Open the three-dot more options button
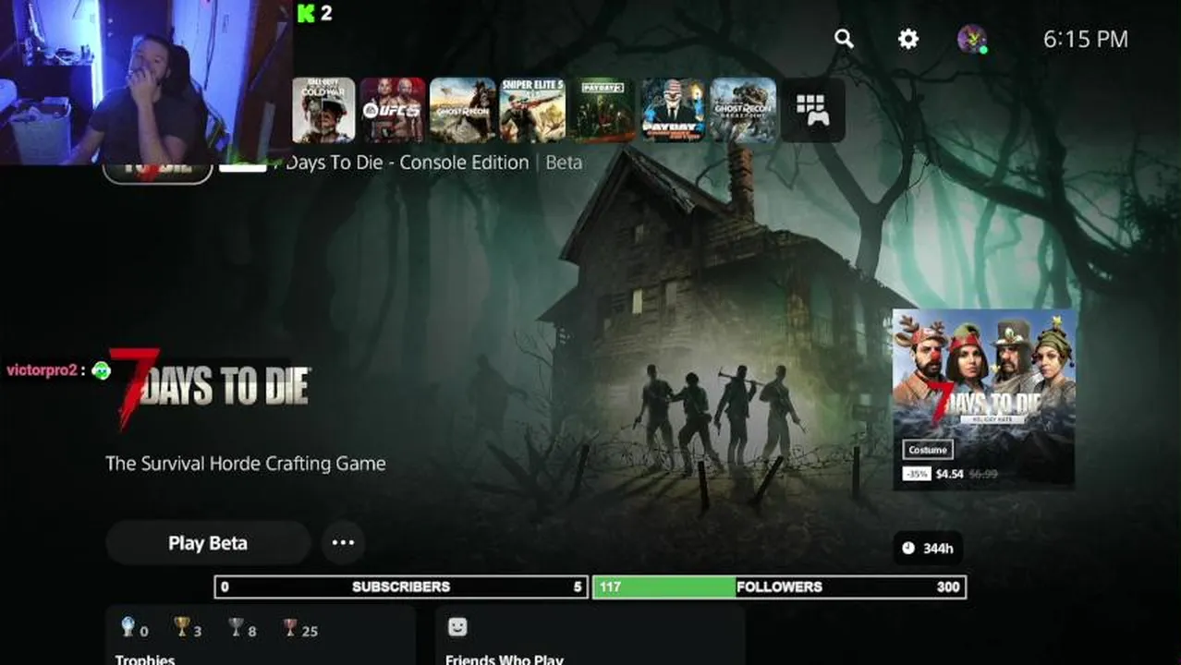Image resolution: width=1181 pixels, height=665 pixels. 343,543
